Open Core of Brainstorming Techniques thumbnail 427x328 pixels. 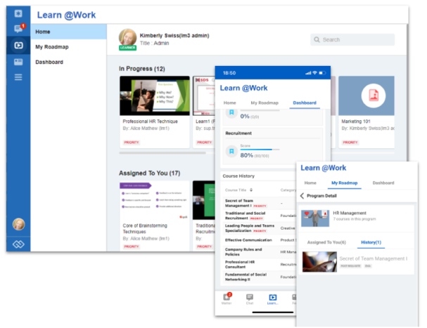[155, 200]
